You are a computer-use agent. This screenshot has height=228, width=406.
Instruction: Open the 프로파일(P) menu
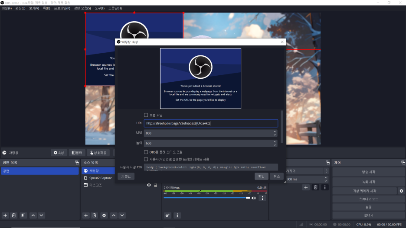[62, 8]
